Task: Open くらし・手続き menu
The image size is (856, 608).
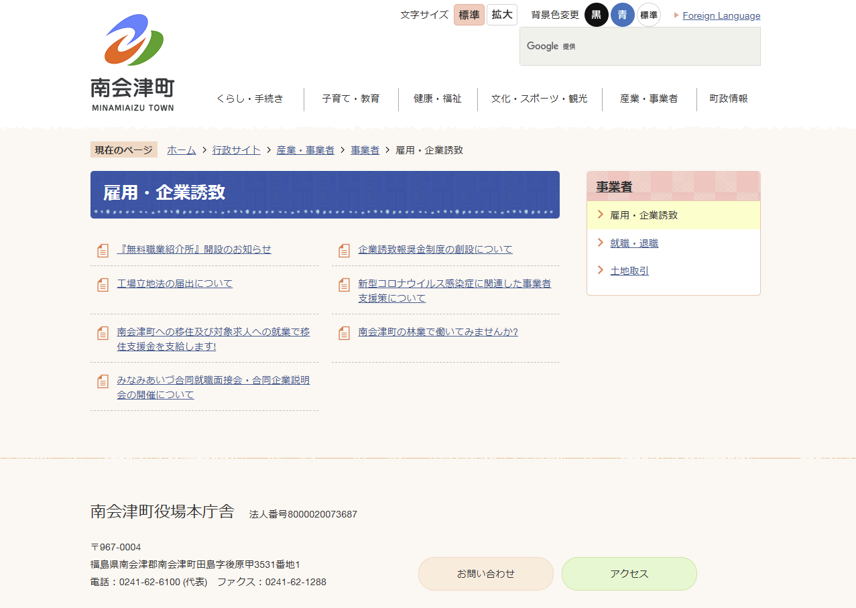Action: pos(250,99)
